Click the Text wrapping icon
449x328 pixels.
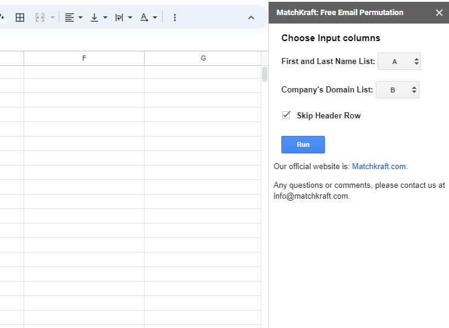click(x=119, y=18)
